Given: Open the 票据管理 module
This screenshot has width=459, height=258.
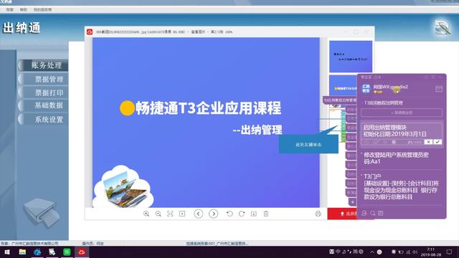Looking at the screenshot, I should [43, 80].
